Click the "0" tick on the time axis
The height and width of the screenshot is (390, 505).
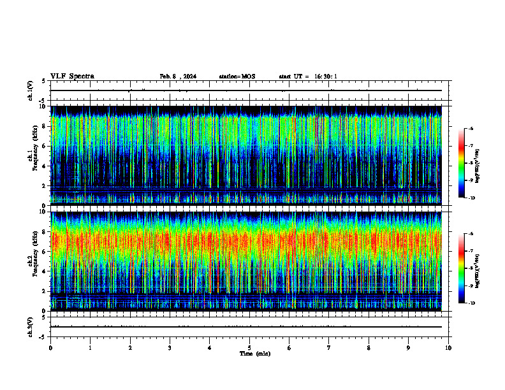[x=50, y=348]
